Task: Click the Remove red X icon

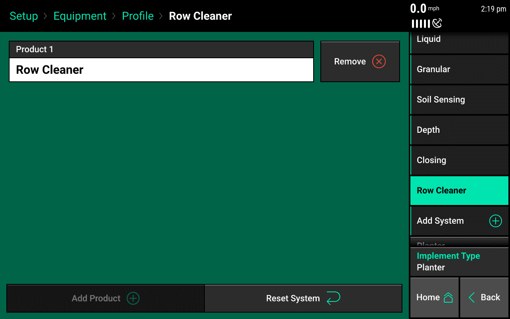Action: tap(379, 61)
